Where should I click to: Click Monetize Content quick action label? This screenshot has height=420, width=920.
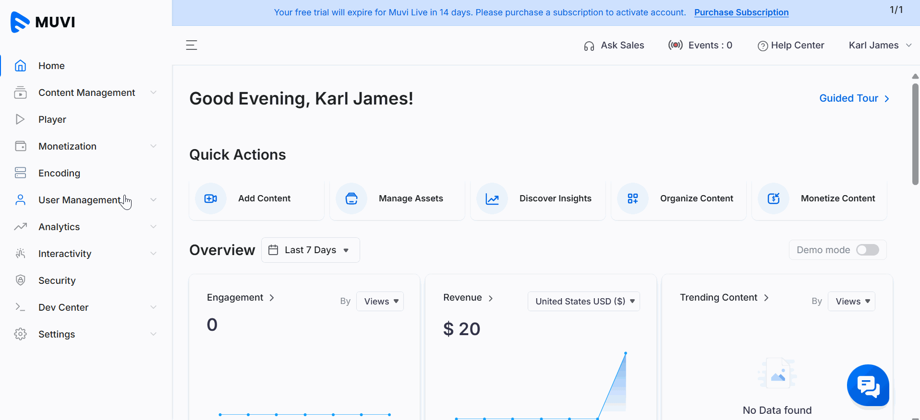click(x=838, y=198)
